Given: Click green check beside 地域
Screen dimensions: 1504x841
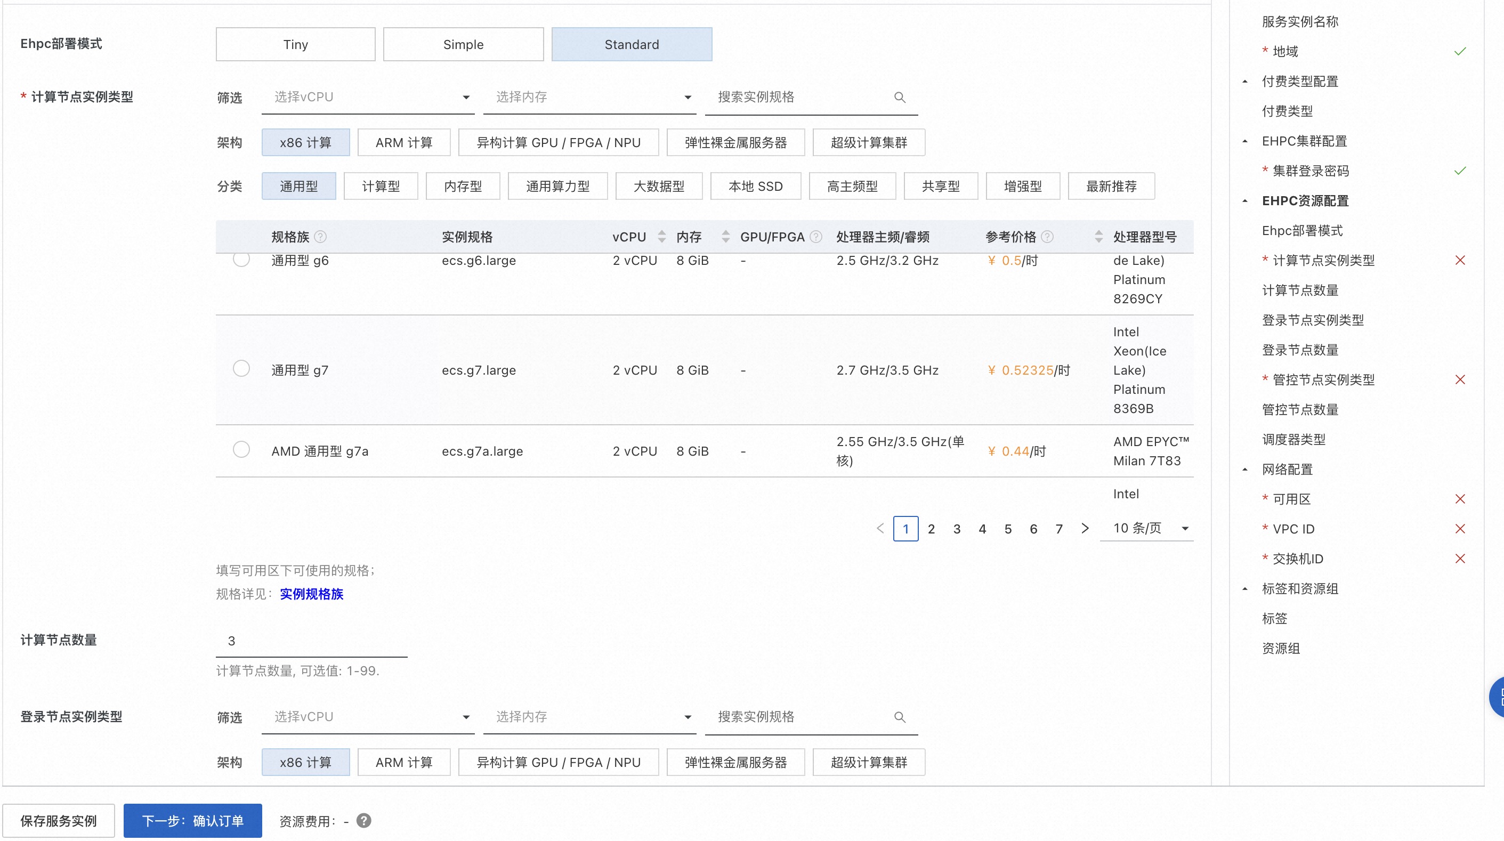Looking at the screenshot, I should [x=1460, y=51].
